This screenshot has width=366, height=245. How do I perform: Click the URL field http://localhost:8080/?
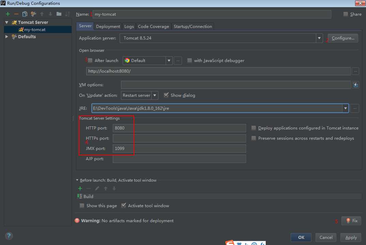218,71
